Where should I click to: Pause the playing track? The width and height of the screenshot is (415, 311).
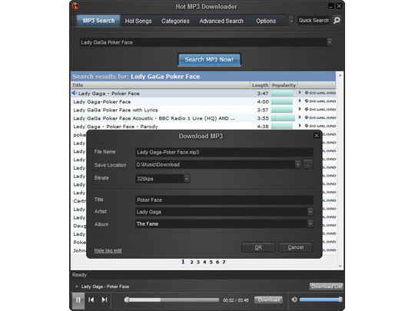click(78, 300)
